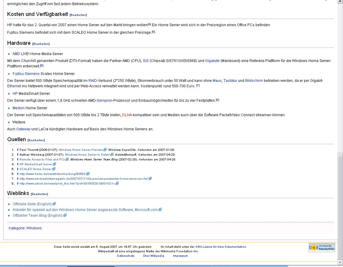
Task: Open the Impressum footer link
Action: coord(181,256)
